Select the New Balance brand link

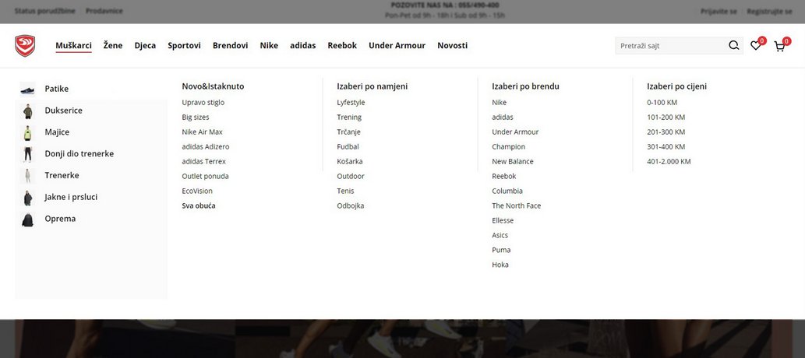(513, 162)
